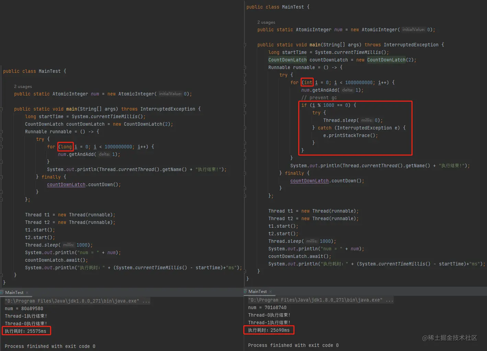Click 'millis: 1000' hint in left editor
Viewport: 487px width, 351px height.
[x=75, y=245]
